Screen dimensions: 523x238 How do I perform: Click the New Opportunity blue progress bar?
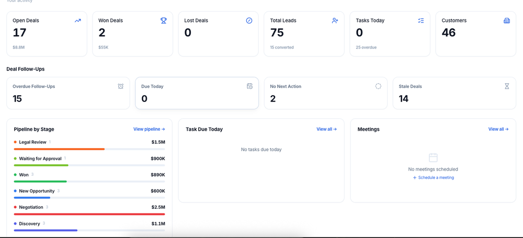point(32,198)
